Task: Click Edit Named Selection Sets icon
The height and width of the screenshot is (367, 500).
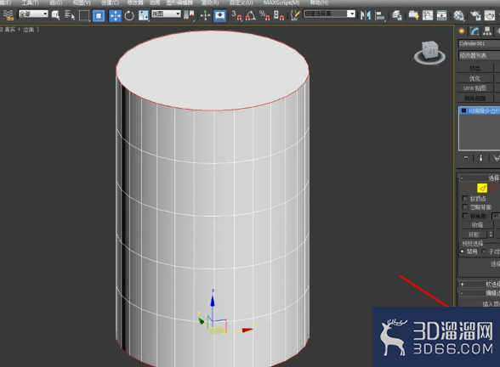Action: [x=295, y=15]
